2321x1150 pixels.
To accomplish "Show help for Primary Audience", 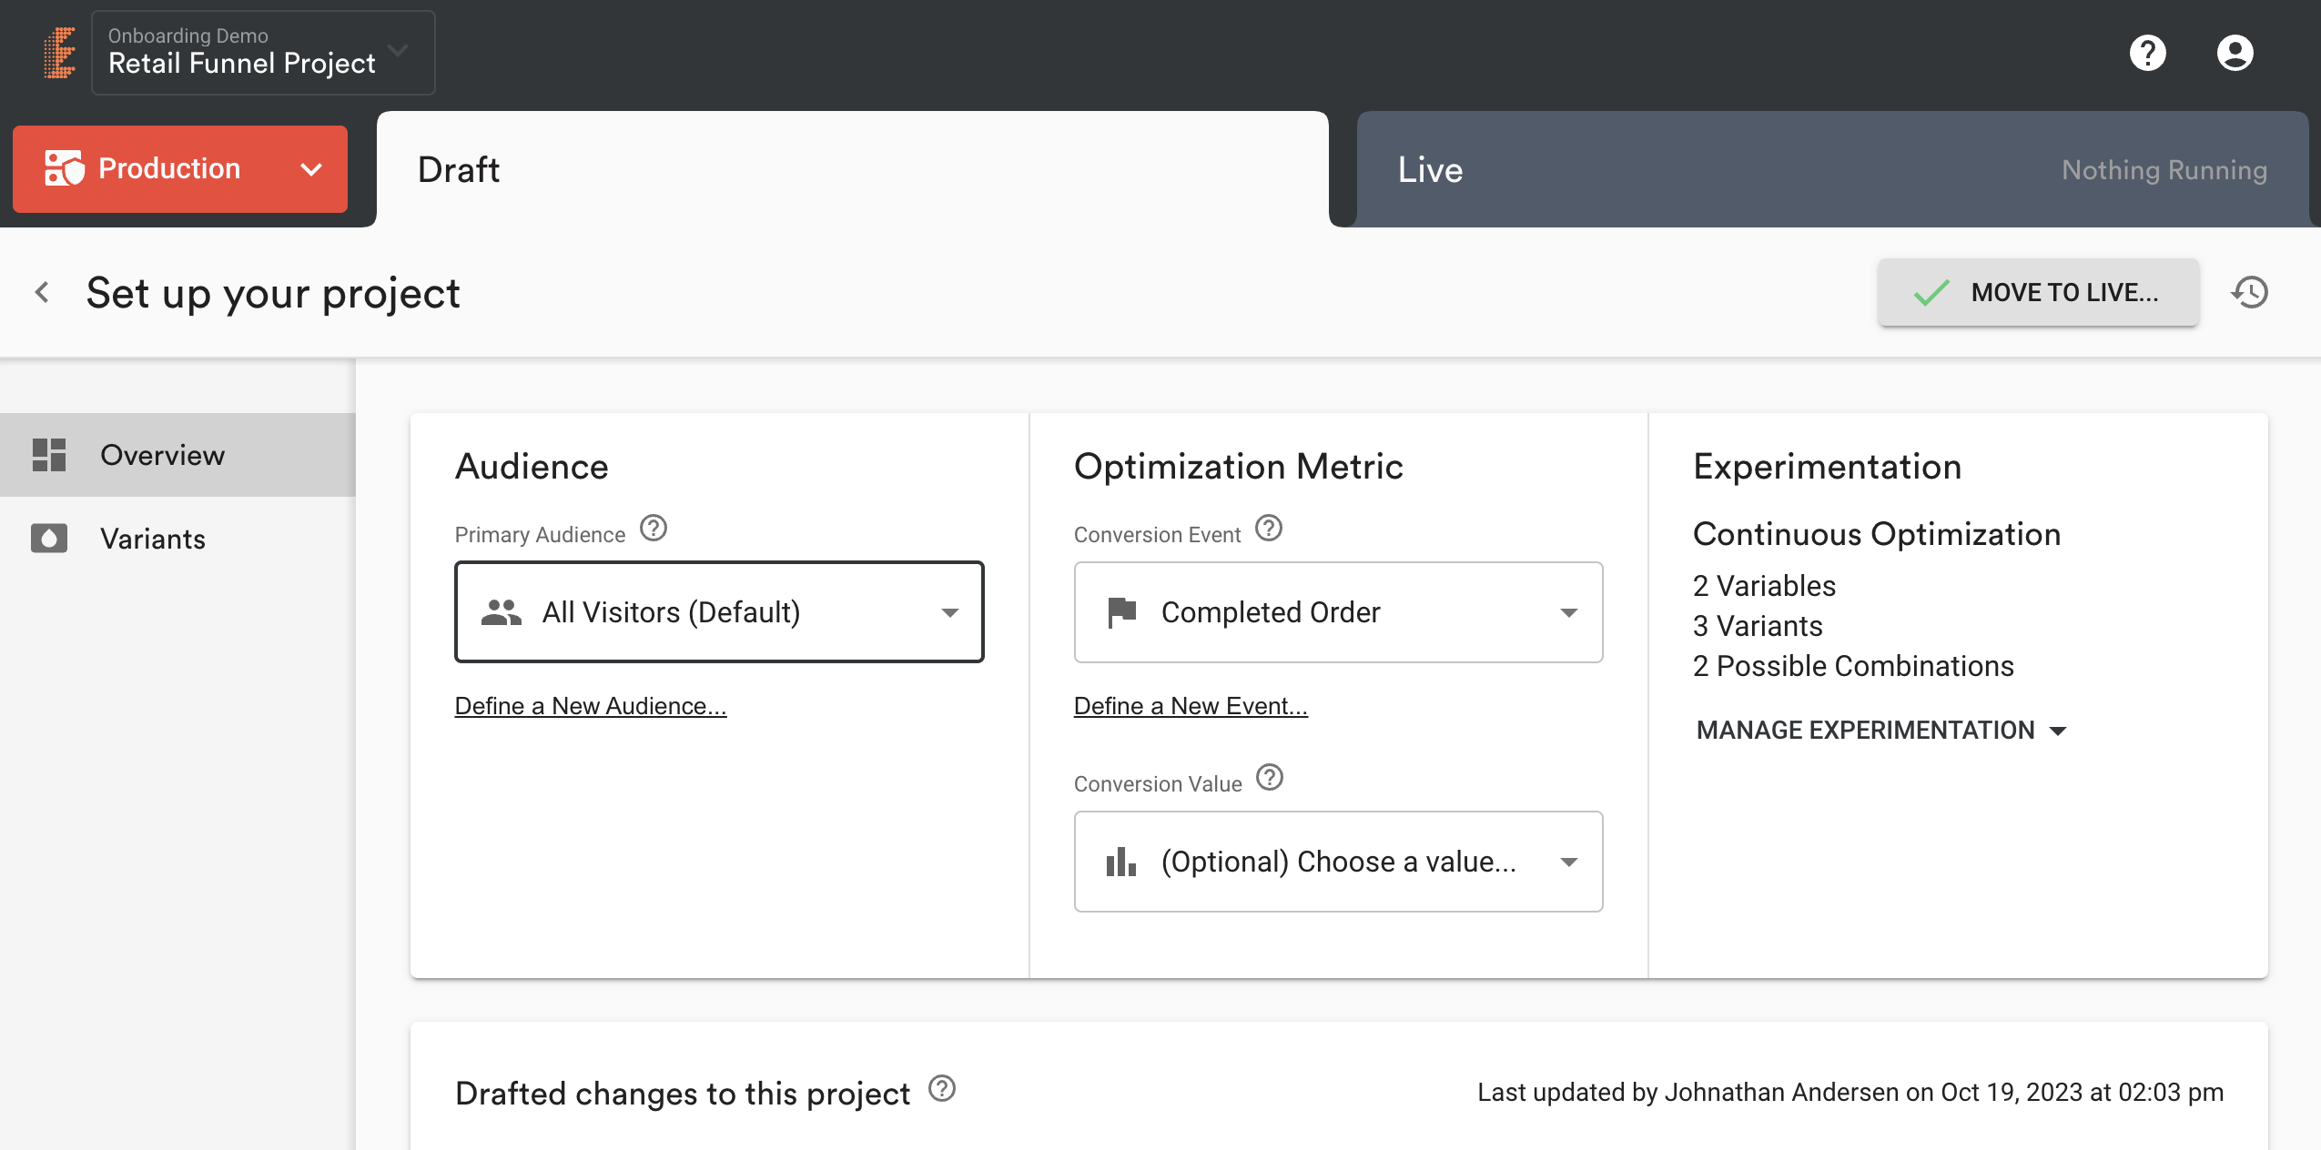I will pyautogui.click(x=654, y=528).
